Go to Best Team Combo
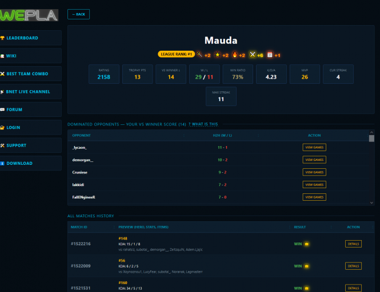The image size is (380, 292). pos(30,74)
